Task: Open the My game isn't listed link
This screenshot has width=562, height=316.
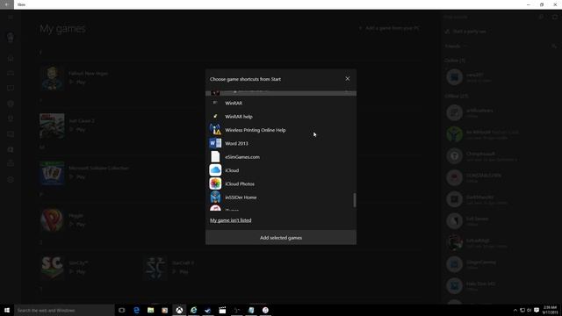Action: coord(230,220)
